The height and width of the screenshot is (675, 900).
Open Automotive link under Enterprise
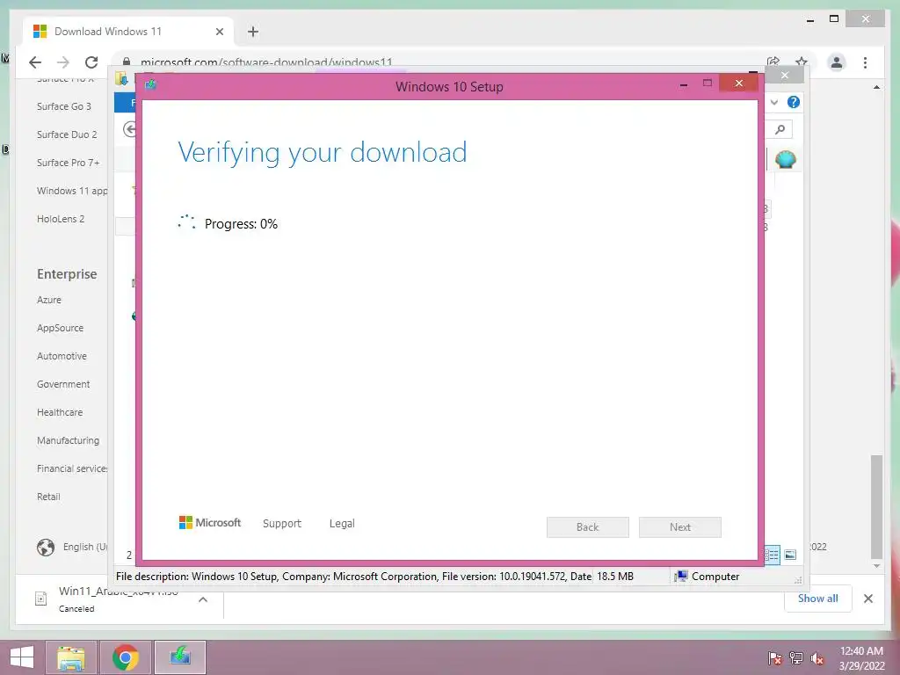[x=62, y=356]
